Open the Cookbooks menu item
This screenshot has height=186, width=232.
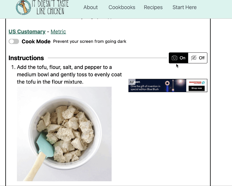[x=122, y=7]
